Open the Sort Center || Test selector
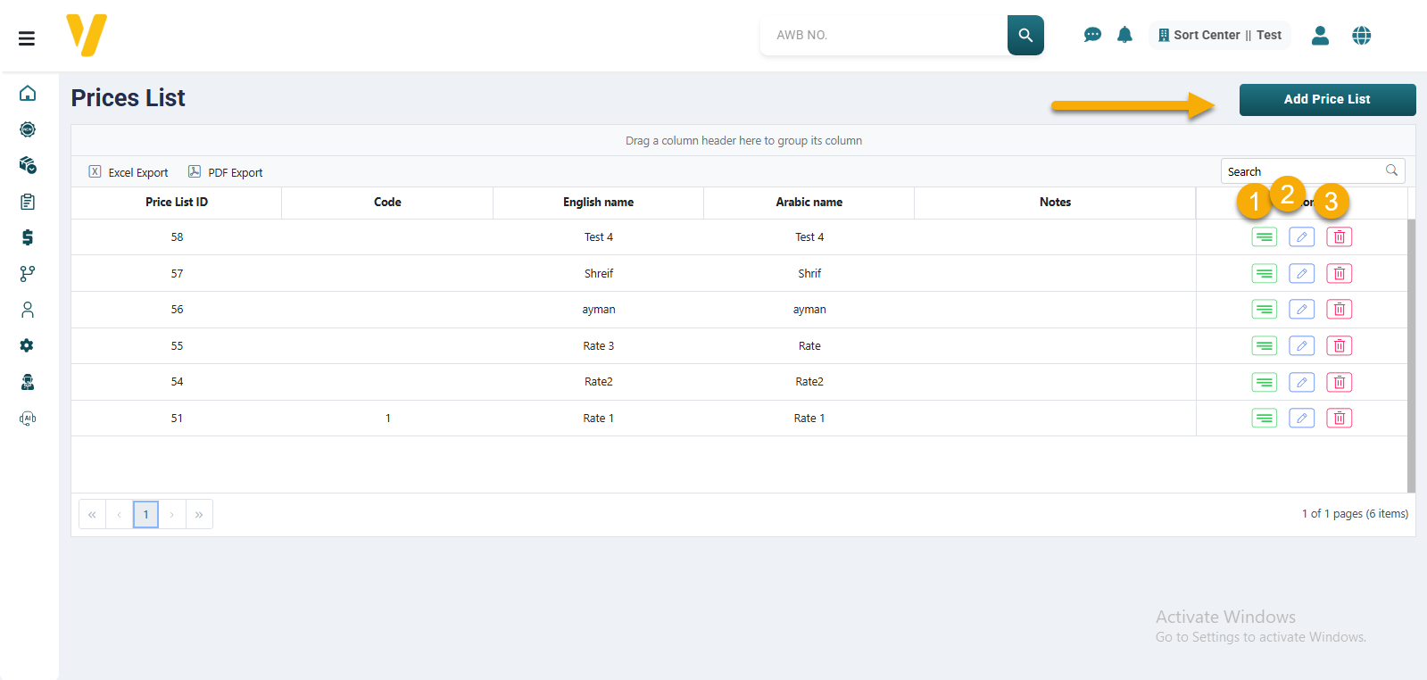1427x680 pixels. (1219, 35)
